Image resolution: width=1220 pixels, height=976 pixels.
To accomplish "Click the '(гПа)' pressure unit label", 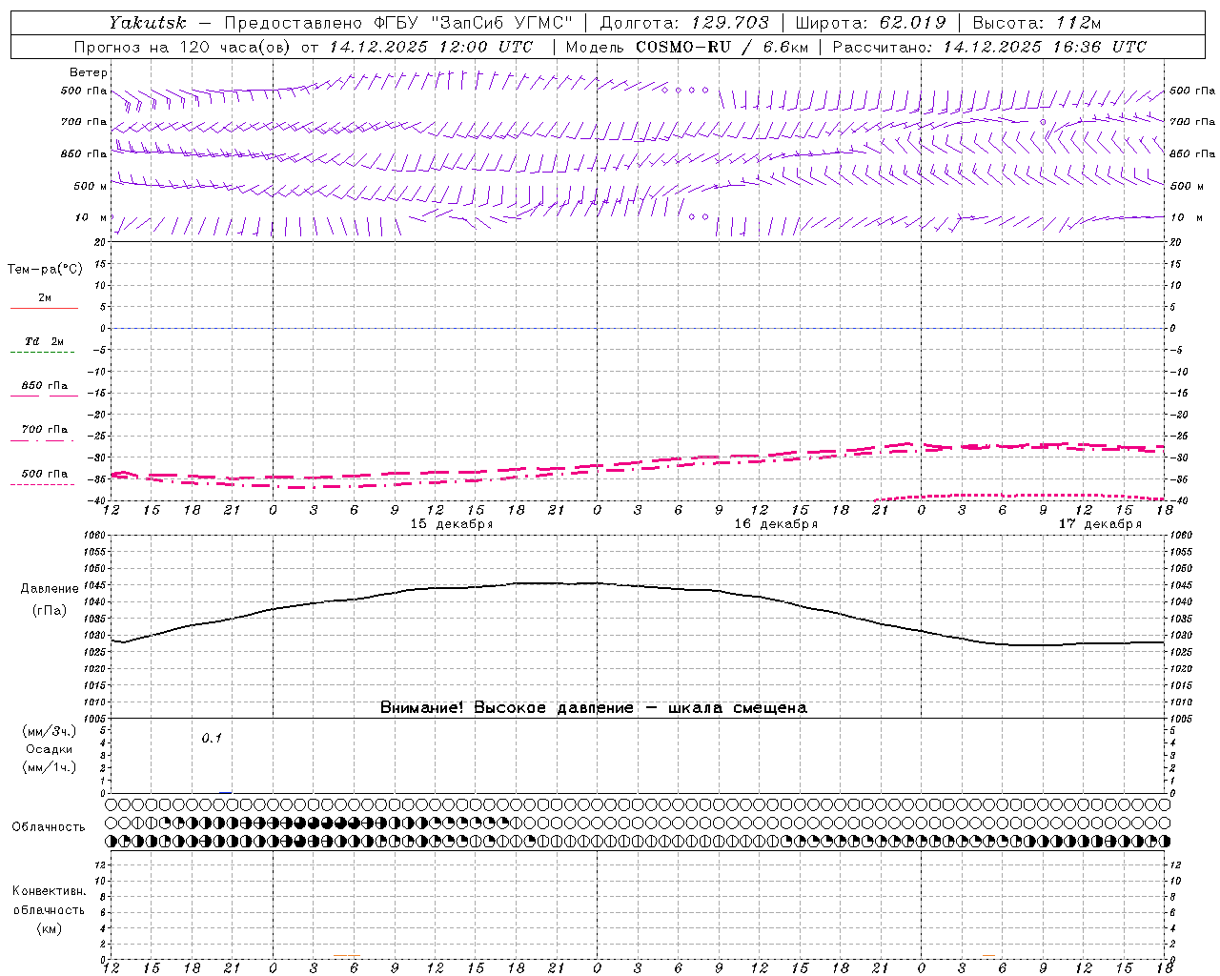I will tap(50, 611).
